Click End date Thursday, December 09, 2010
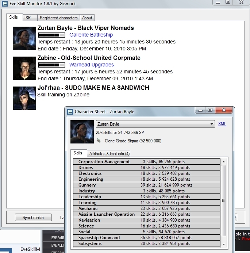 [95, 78]
